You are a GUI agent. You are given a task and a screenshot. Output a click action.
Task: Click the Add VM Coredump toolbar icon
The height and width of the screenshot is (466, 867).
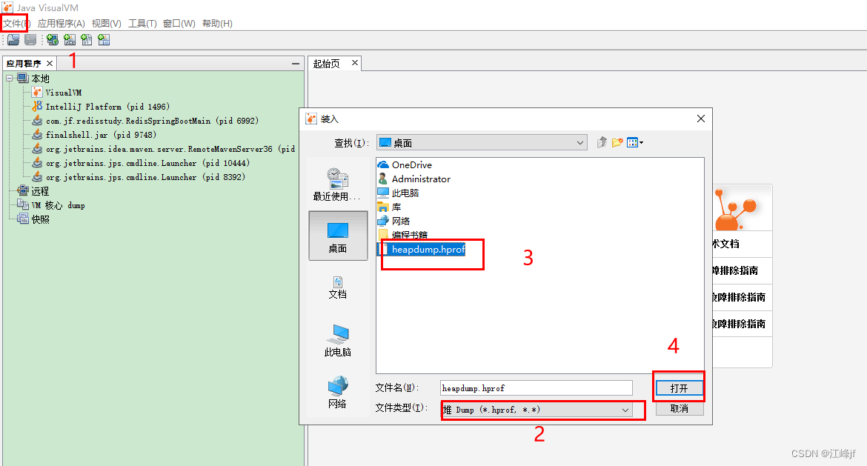tap(86, 40)
